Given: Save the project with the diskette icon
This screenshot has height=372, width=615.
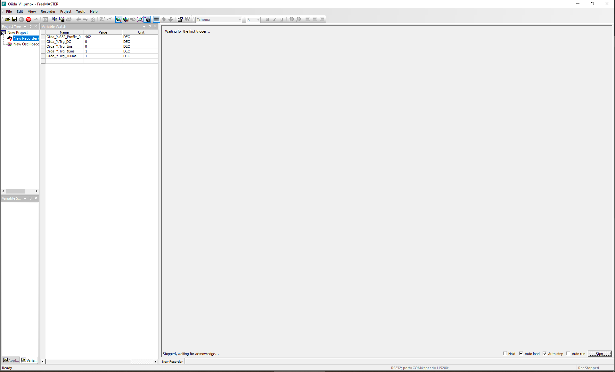Looking at the screenshot, I should 14,19.
